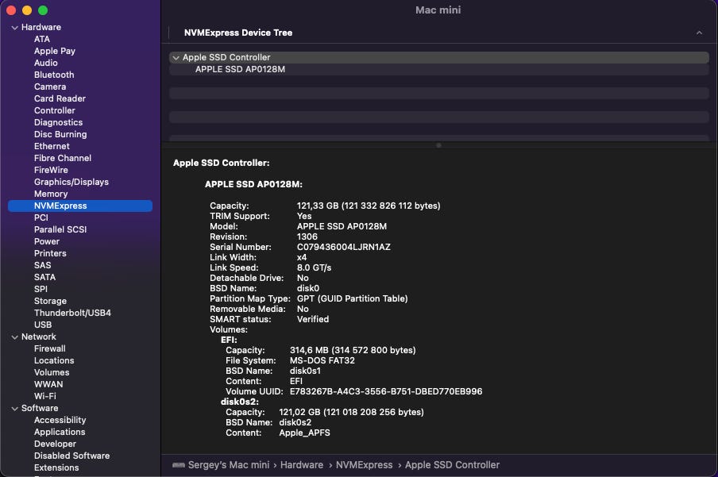
Task: Open SAS section
Action: (42, 266)
